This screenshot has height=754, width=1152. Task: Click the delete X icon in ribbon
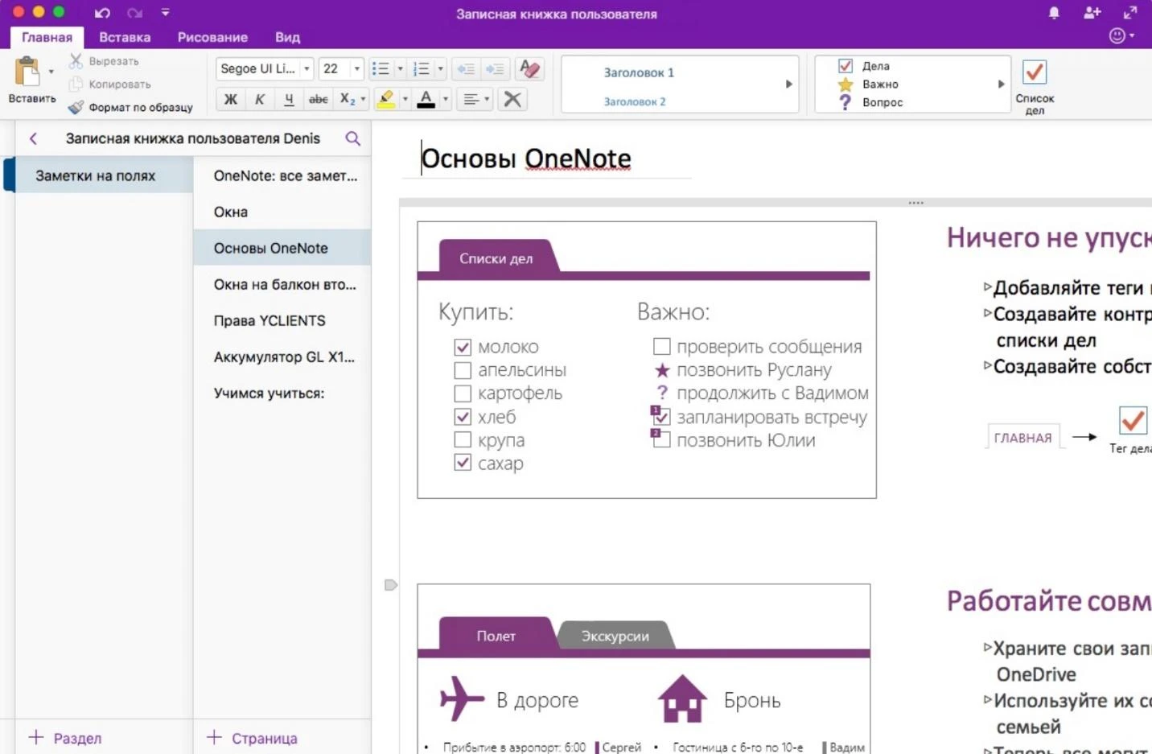click(512, 99)
